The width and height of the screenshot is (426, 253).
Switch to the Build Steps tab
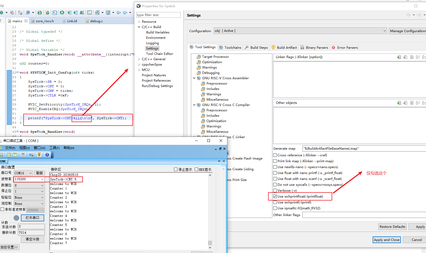pos(256,47)
